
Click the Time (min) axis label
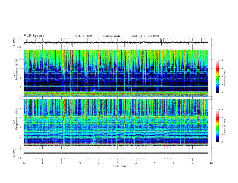(x=120, y=166)
